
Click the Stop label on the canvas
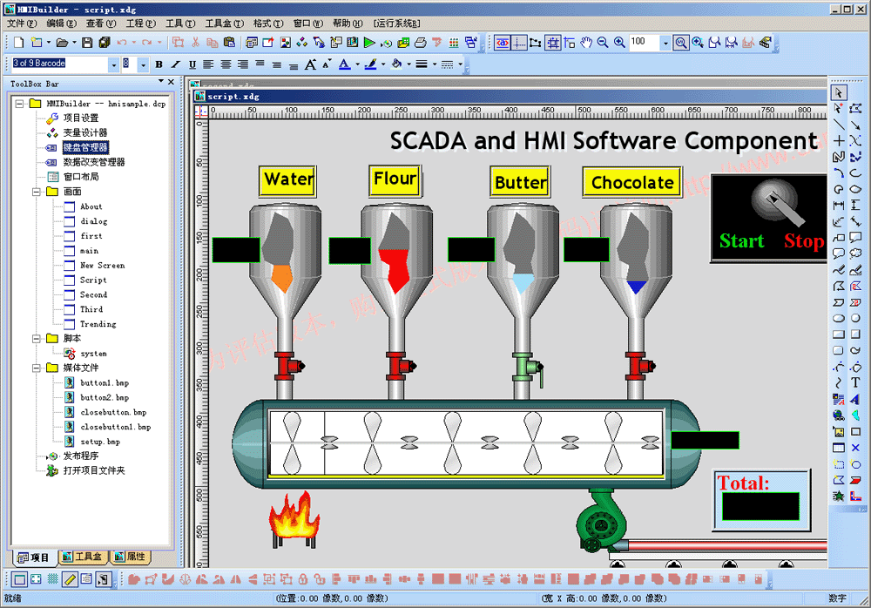[803, 241]
